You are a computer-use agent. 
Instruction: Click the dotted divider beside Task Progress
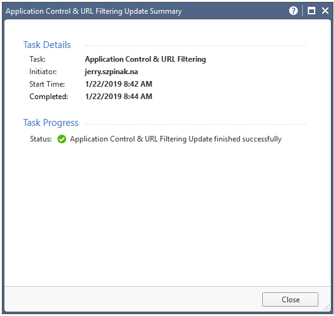click(195, 125)
